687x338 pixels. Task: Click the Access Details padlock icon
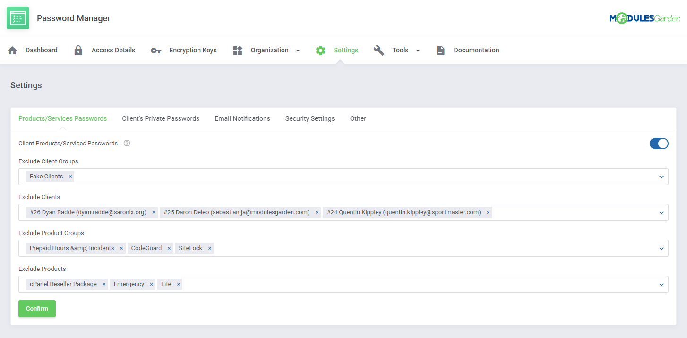[78, 51]
